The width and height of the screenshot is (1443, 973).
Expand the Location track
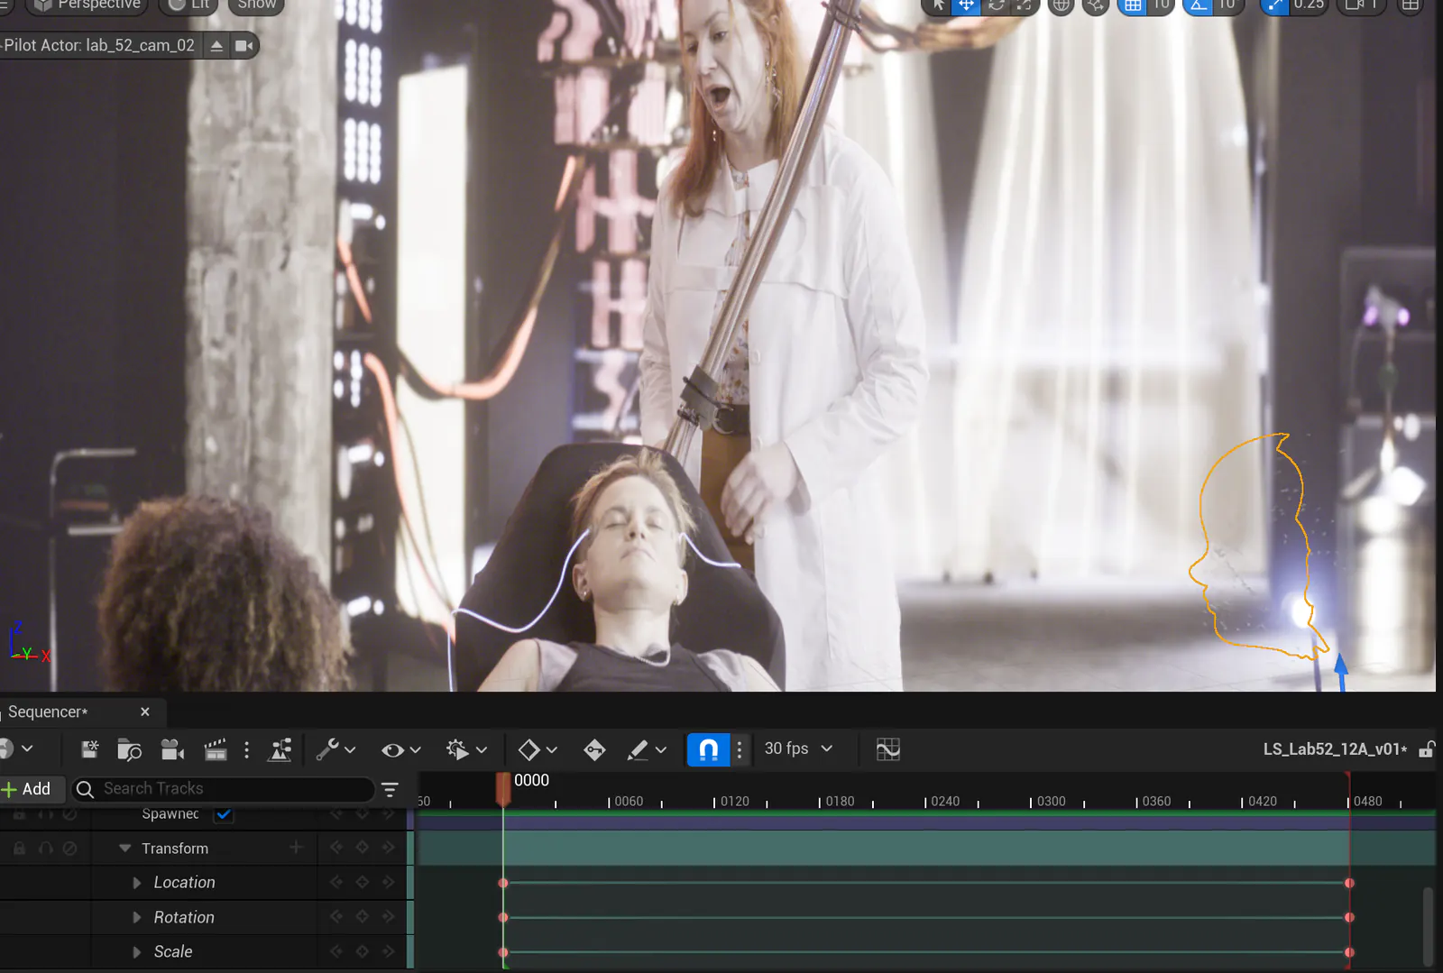[137, 883]
